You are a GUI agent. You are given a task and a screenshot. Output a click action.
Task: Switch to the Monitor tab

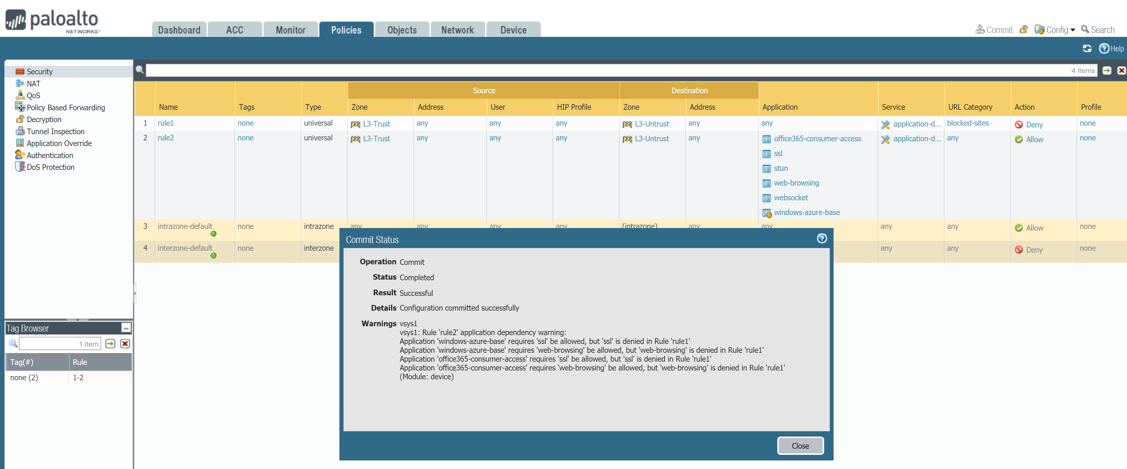290,30
